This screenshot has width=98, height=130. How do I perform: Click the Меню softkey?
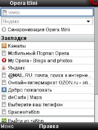click(x=7, y=126)
